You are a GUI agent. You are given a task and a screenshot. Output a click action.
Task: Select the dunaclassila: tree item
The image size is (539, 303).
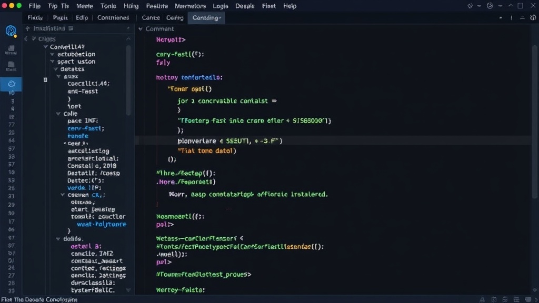(93, 283)
